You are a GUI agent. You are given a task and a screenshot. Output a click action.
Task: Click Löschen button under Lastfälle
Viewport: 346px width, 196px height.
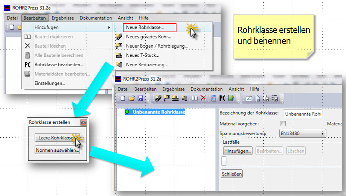pos(296,151)
